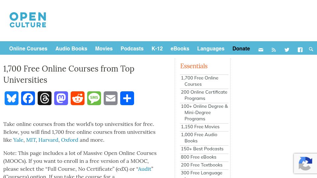Click the Essentials sidebar heading
This screenshot has width=317, height=178.
pos(194,66)
